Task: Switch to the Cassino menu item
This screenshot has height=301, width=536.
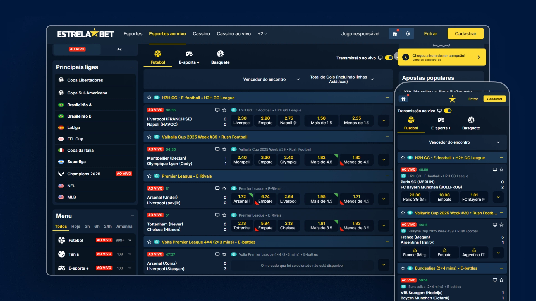Action: pyautogui.click(x=201, y=34)
